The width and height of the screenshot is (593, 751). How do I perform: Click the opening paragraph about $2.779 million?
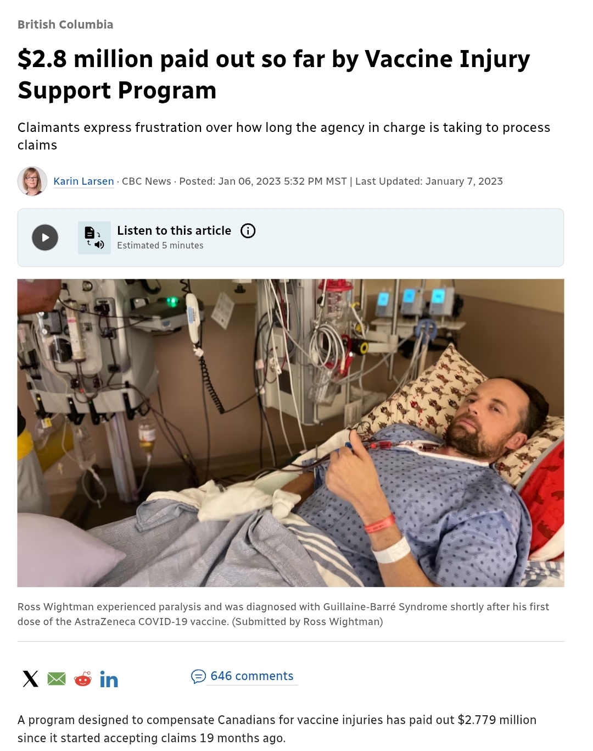coord(277,728)
